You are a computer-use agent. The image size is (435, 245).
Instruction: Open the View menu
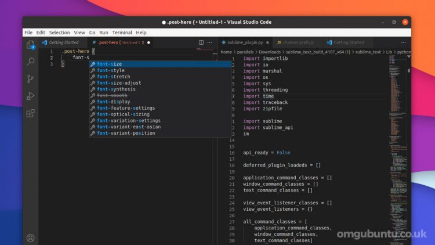pos(79,33)
